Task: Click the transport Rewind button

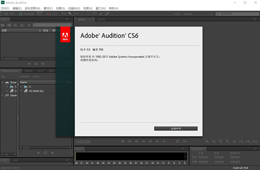Action: (150, 141)
